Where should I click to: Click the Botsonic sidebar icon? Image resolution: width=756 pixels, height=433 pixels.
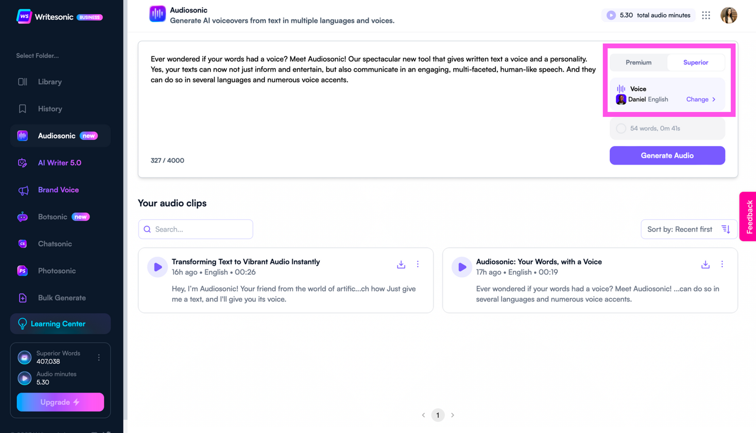pyautogui.click(x=23, y=217)
